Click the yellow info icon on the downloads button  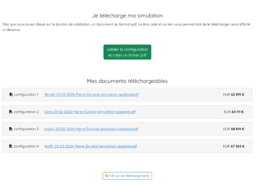tap(107, 176)
